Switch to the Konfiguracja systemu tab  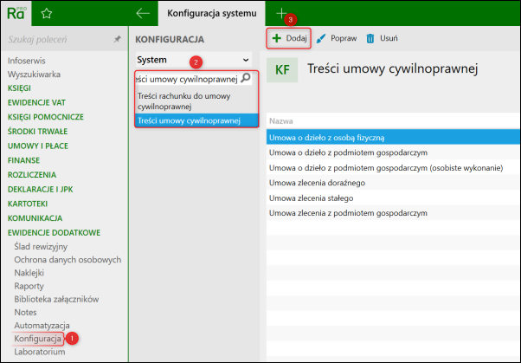[212, 13]
